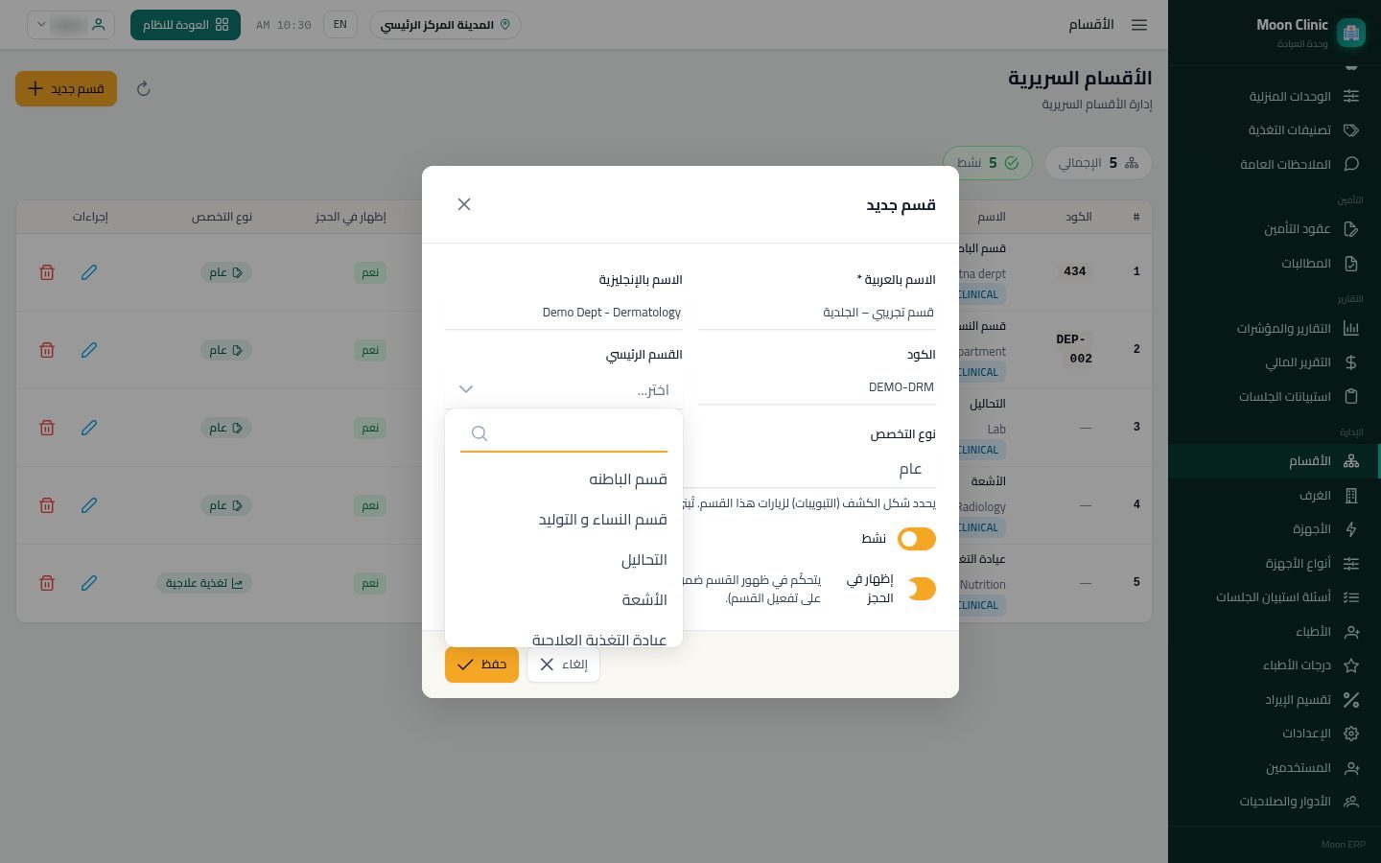This screenshot has width=1381, height=863.
Task: Toggle the إظهار في الحجز switch
Action: click(921, 589)
